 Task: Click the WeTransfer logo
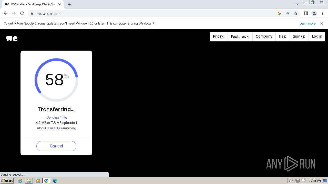[x=12, y=39]
